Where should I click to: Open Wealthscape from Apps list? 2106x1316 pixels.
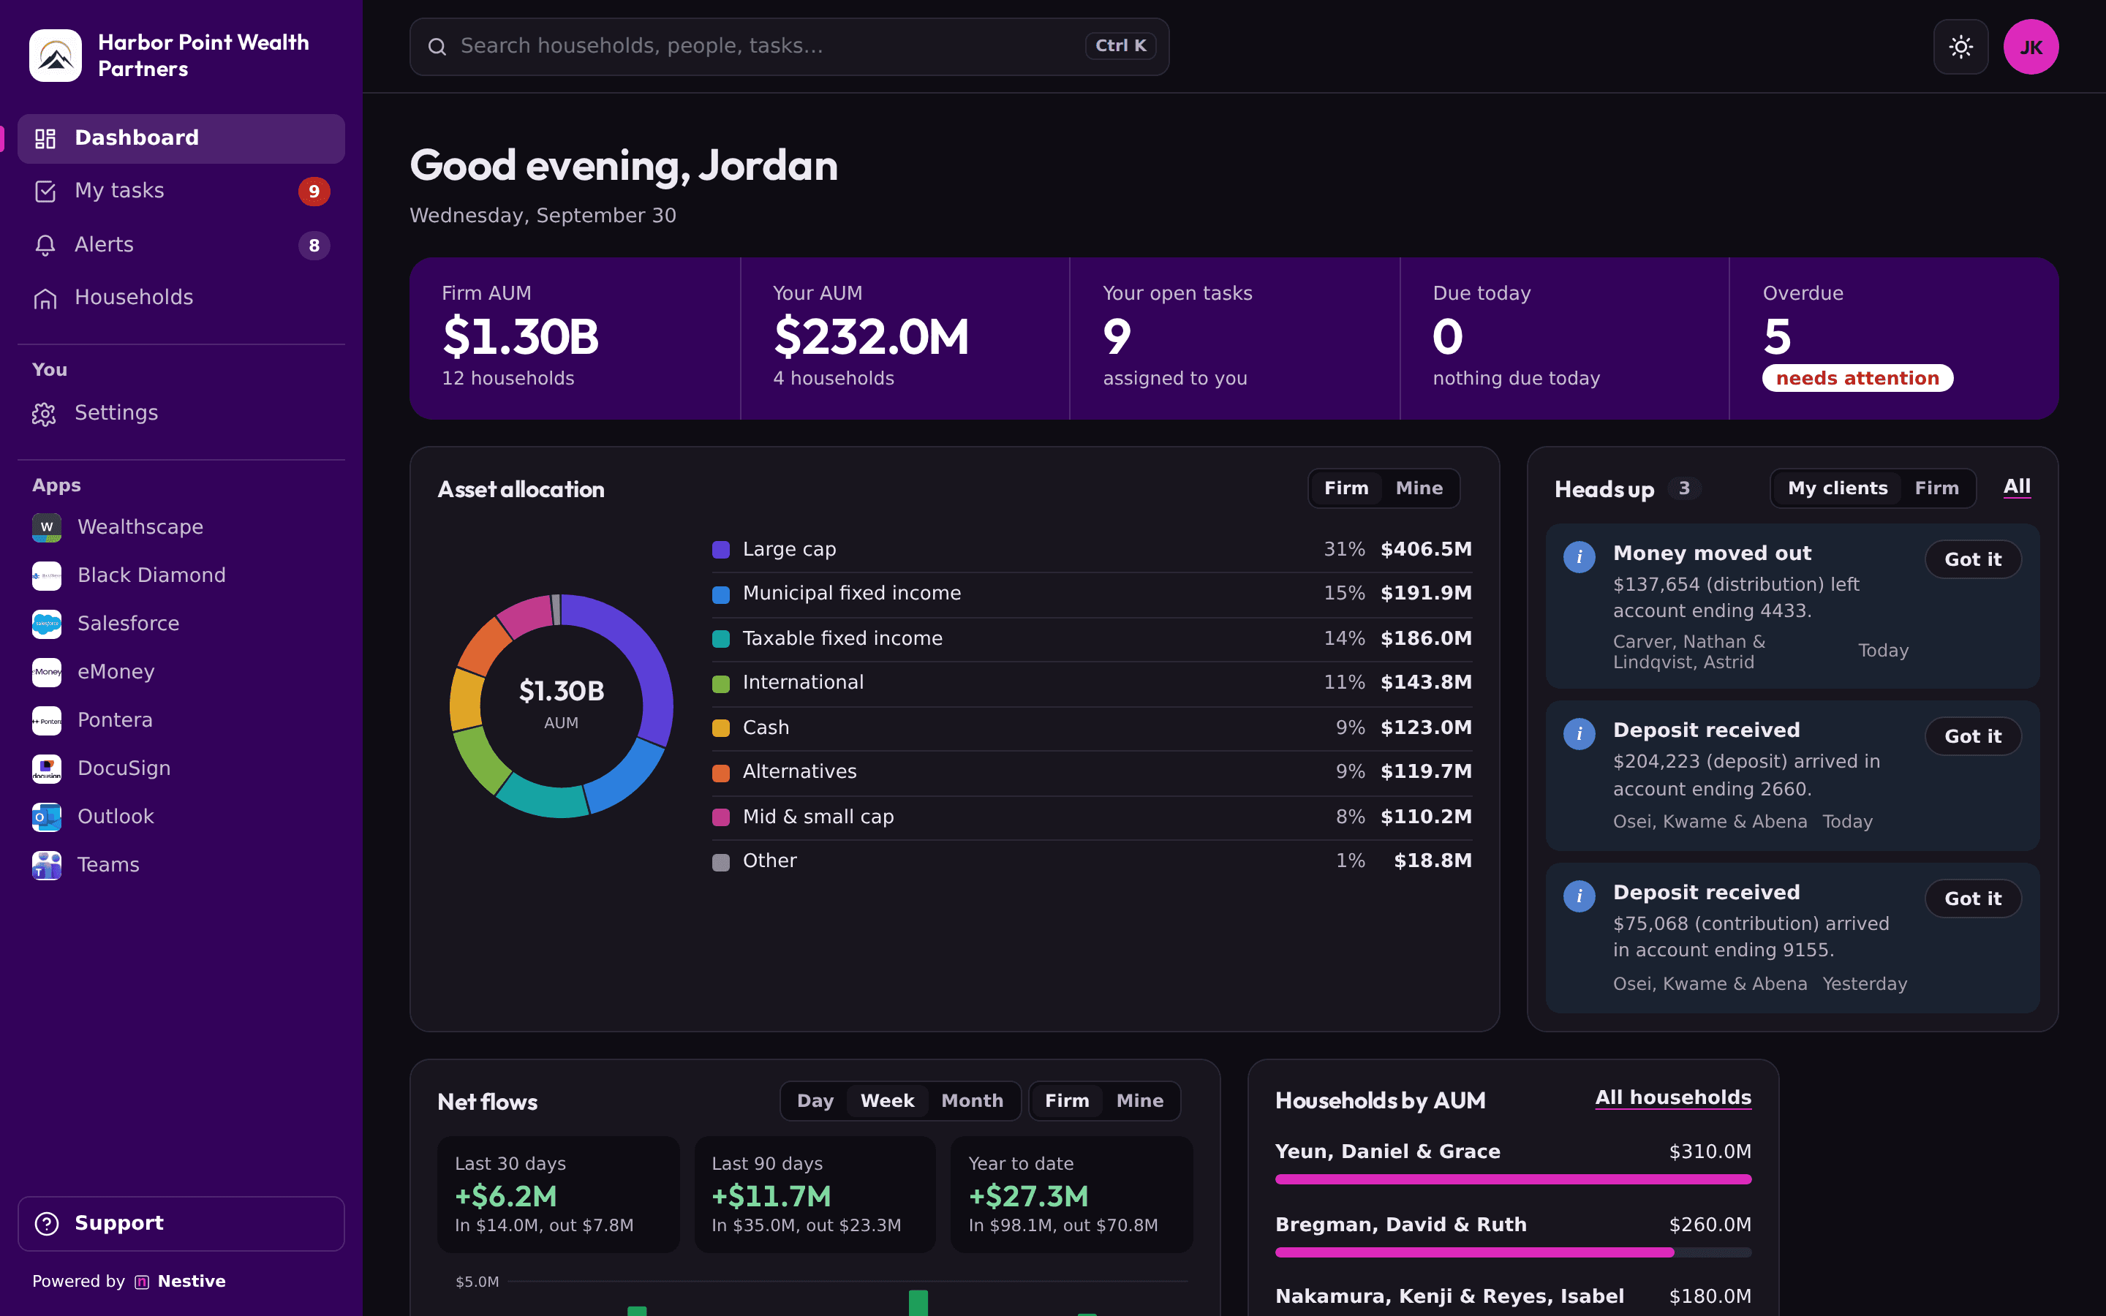tap(181, 526)
